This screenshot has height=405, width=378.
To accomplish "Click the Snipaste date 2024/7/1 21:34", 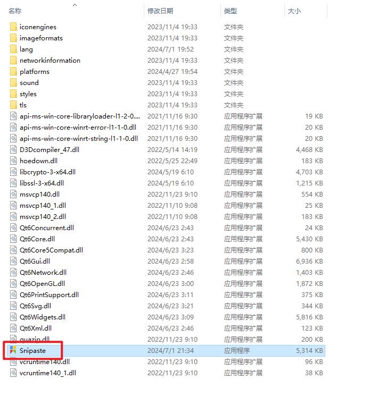I will [170, 350].
